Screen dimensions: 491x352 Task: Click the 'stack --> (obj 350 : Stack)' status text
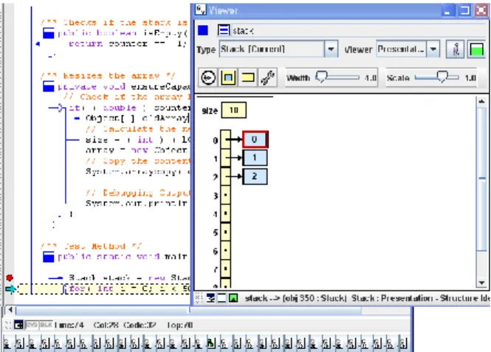pos(295,298)
